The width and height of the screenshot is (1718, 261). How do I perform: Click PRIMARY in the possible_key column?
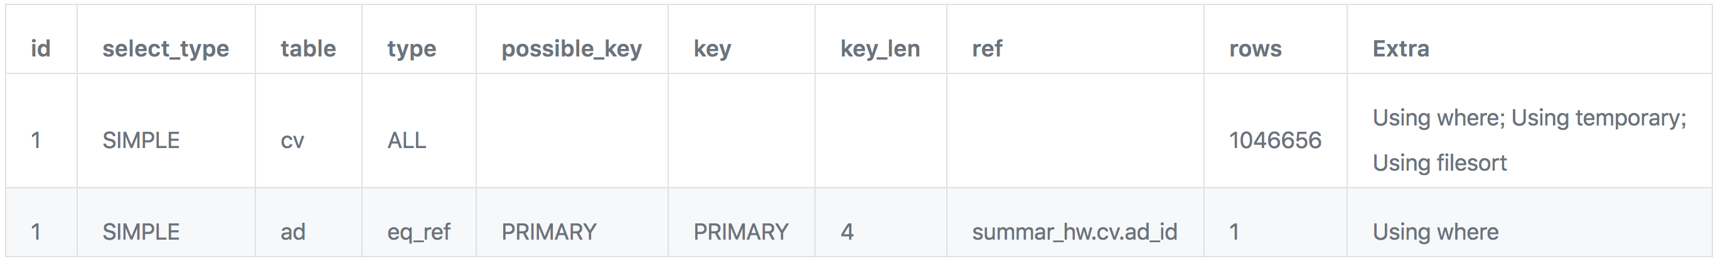click(549, 232)
